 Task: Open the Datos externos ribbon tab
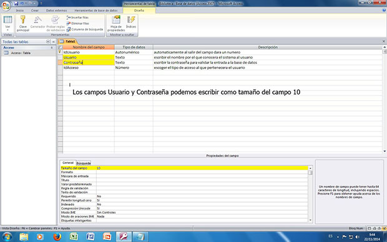[57, 11]
